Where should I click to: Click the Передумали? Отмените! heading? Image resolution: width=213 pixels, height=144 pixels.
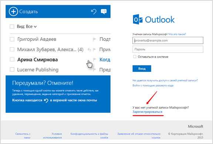(43, 83)
